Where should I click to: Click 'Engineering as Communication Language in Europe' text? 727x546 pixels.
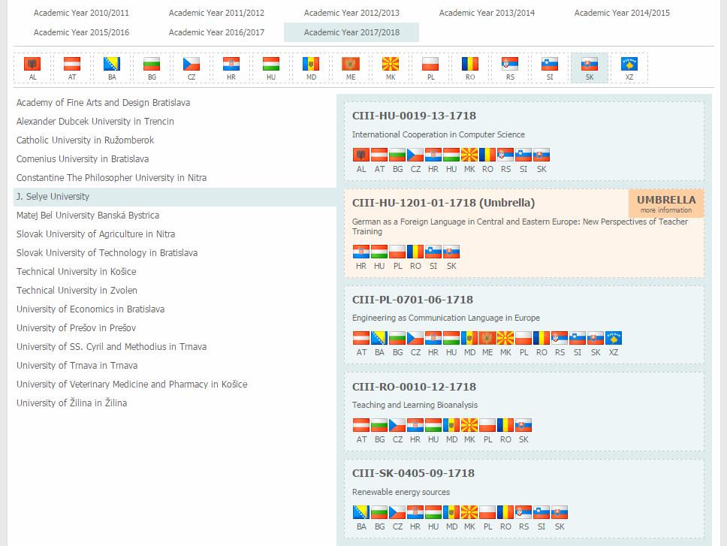coord(445,318)
